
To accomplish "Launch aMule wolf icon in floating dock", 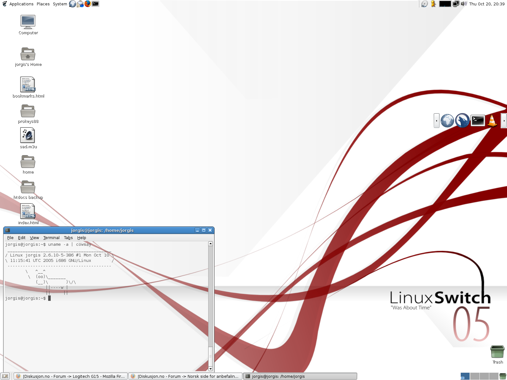I will click(462, 121).
